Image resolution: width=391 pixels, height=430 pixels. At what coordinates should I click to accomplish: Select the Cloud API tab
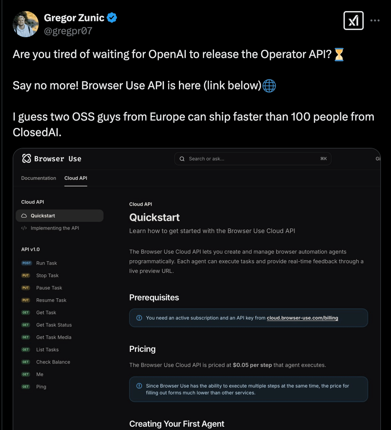click(76, 178)
